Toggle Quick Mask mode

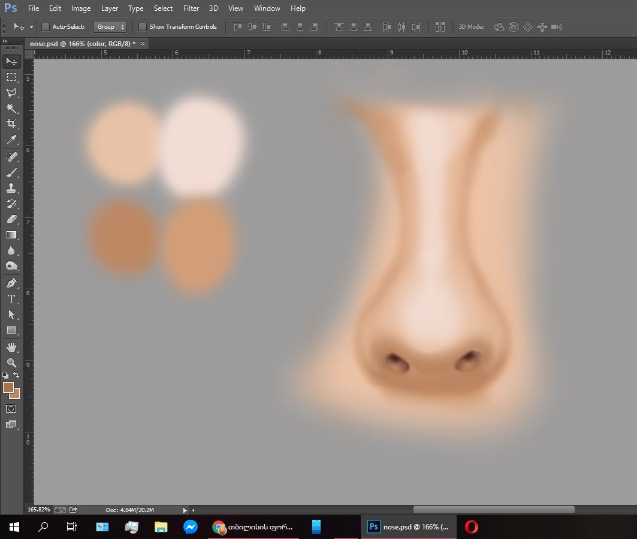(11, 408)
